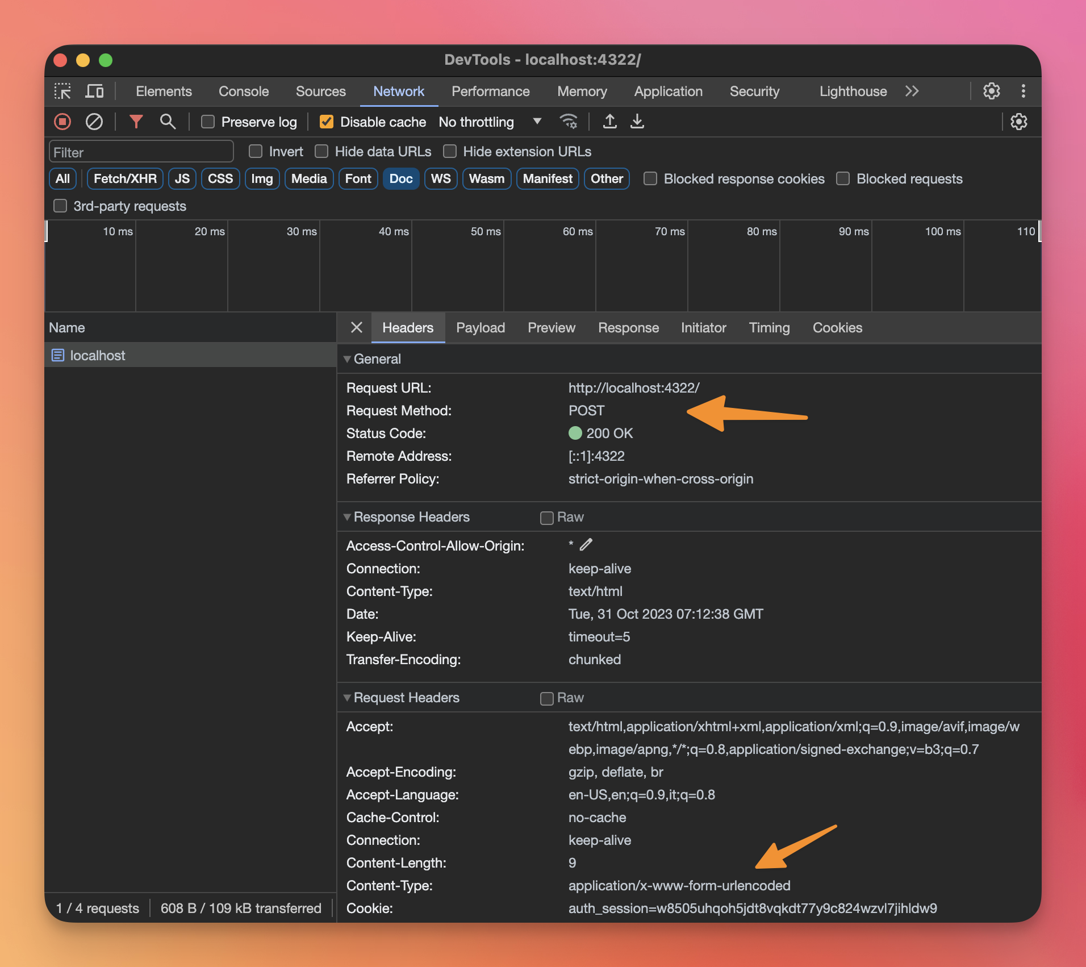Click the export HAR download icon

[x=637, y=122]
